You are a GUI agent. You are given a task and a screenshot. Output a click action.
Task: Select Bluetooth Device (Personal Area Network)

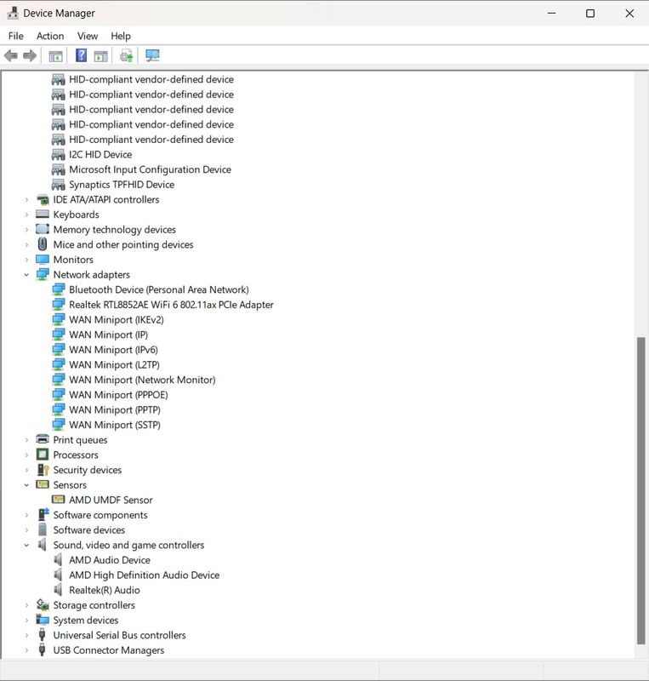pos(159,289)
